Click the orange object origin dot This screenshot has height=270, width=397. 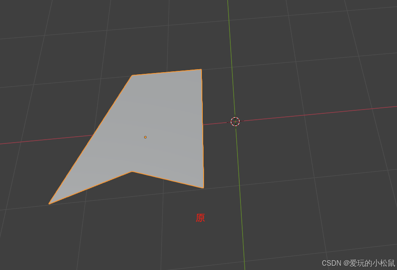click(145, 137)
